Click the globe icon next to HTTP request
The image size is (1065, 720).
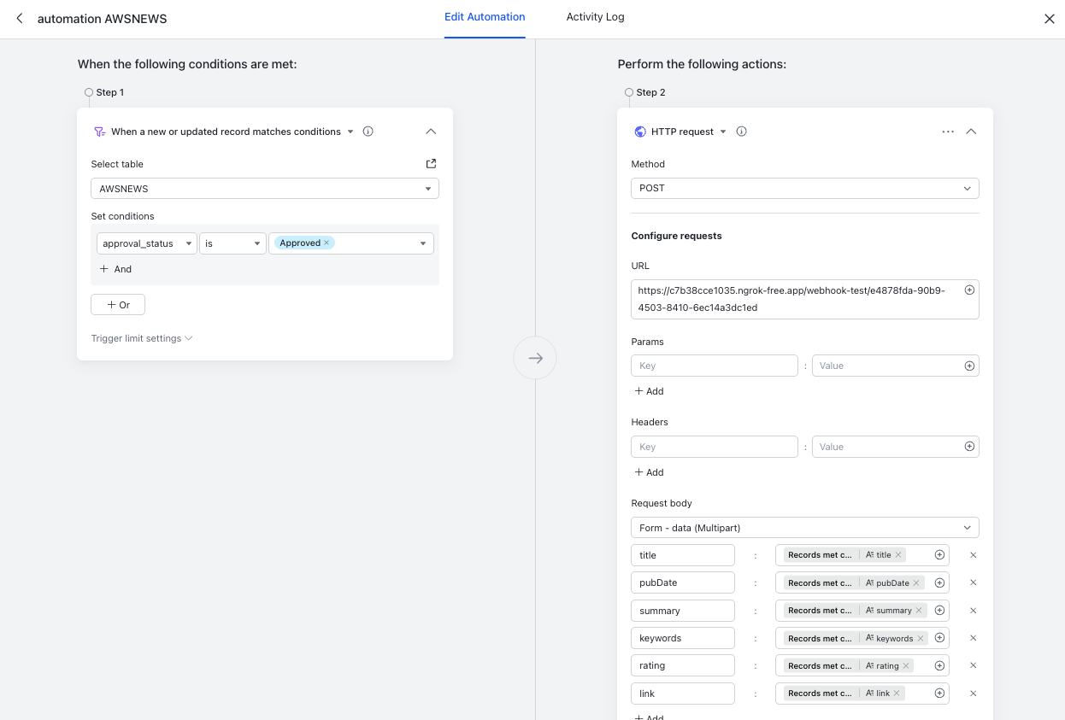[x=640, y=131]
